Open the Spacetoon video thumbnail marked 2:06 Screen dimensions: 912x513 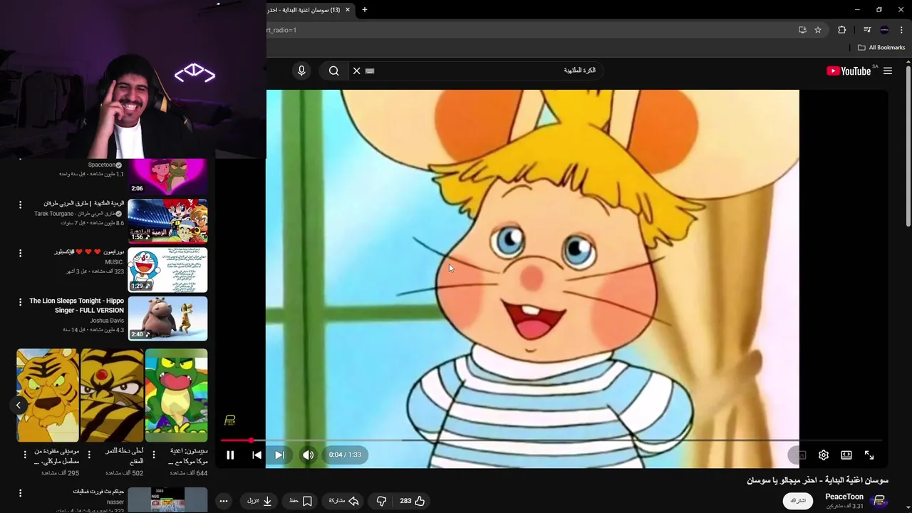[x=167, y=176]
